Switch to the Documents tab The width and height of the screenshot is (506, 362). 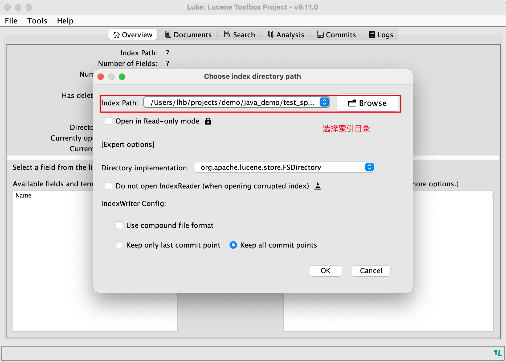point(188,35)
